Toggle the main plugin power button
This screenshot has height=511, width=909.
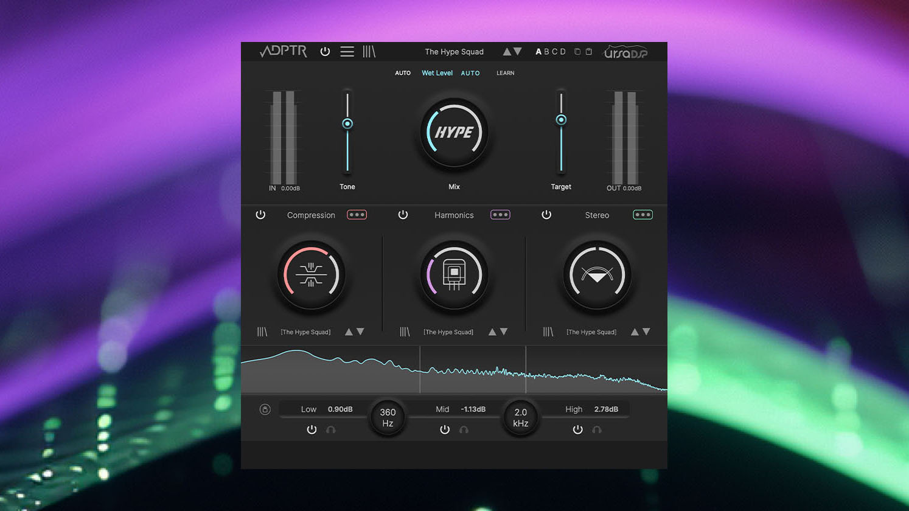coord(325,52)
